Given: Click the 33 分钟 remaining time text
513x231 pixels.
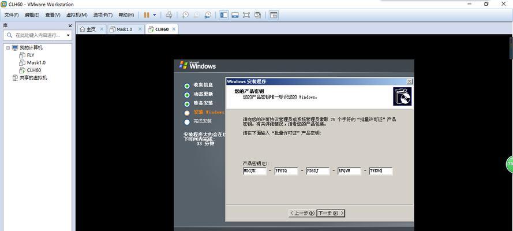Looking at the screenshot, I should tap(205, 144).
